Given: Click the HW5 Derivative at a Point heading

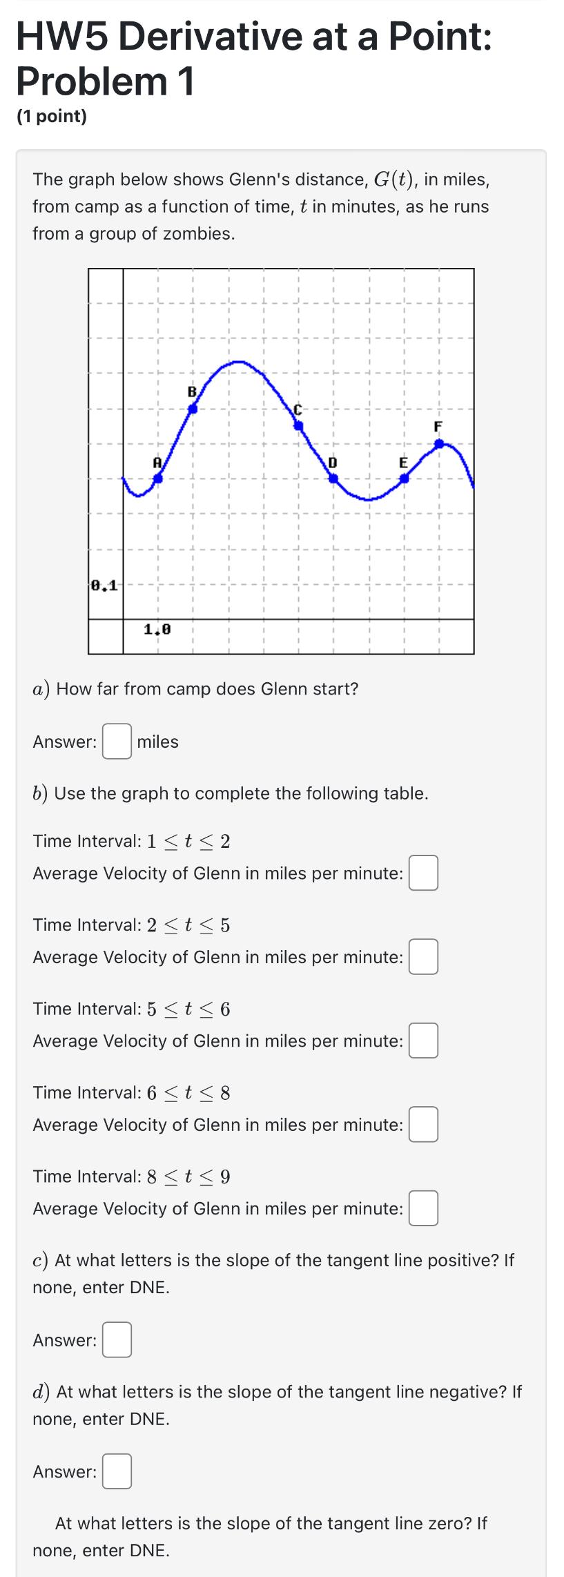Looking at the screenshot, I should pyautogui.click(x=254, y=59).
